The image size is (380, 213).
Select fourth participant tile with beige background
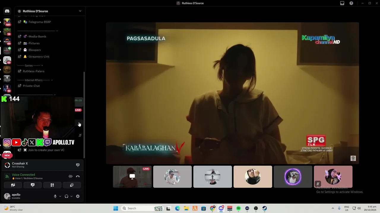[x=253, y=177]
